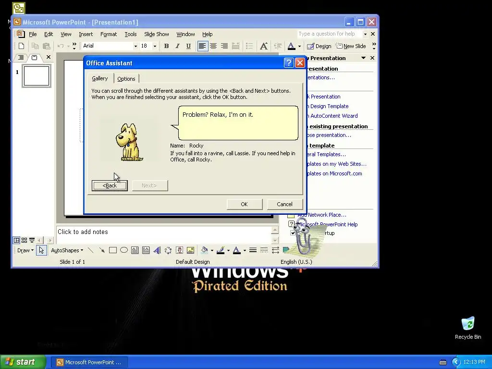Click the Copy icon in toolbar
The height and width of the screenshot is (369, 492).
point(35,46)
